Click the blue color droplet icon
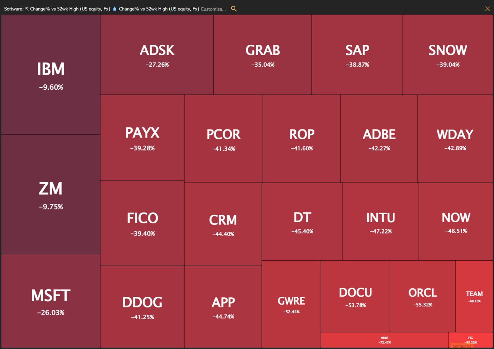The height and width of the screenshot is (349, 494). (x=115, y=9)
